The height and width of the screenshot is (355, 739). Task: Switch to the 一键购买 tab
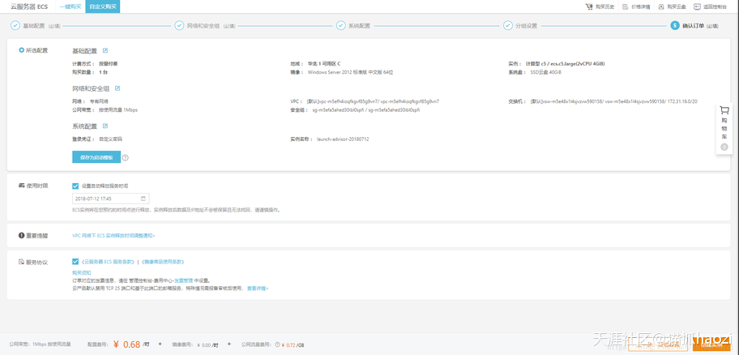70,6
